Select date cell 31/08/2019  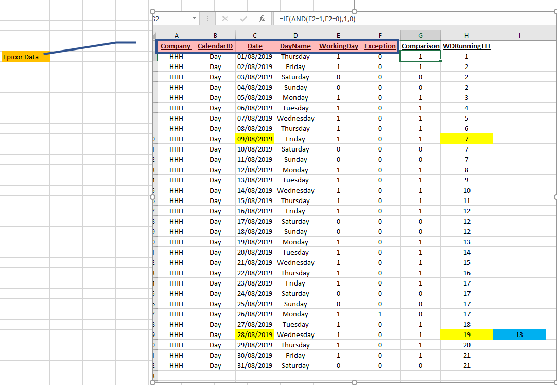click(255, 365)
